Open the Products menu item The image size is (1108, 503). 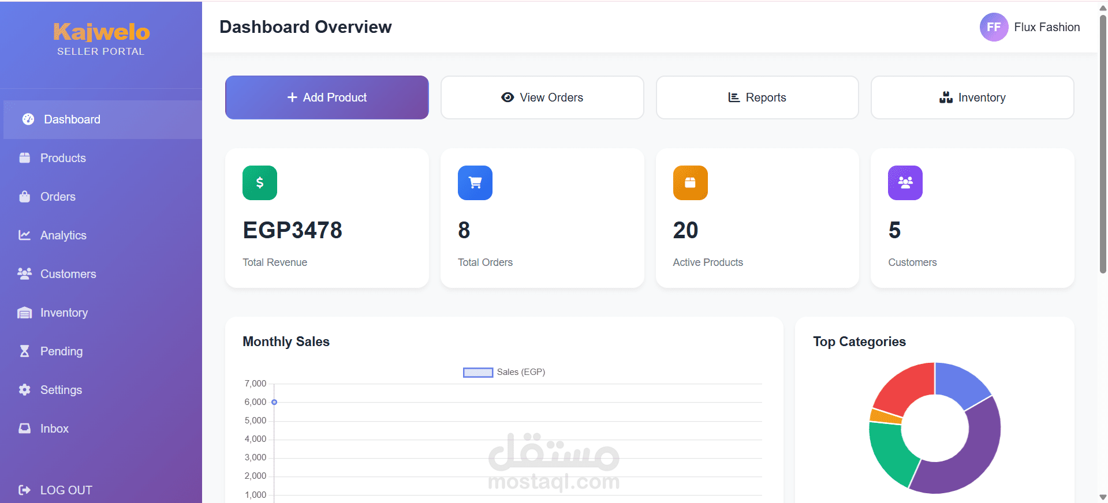101,158
